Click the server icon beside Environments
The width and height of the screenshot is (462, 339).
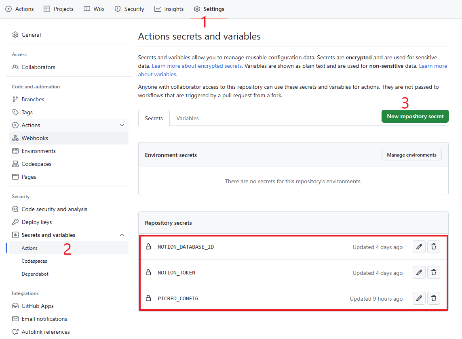(x=15, y=151)
